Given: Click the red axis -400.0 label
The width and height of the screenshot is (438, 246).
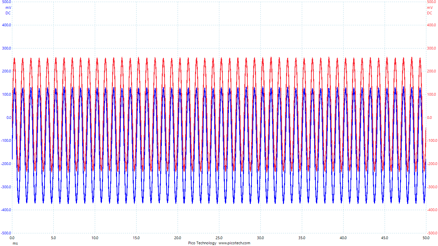Looking at the screenshot, I should click(432, 210).
